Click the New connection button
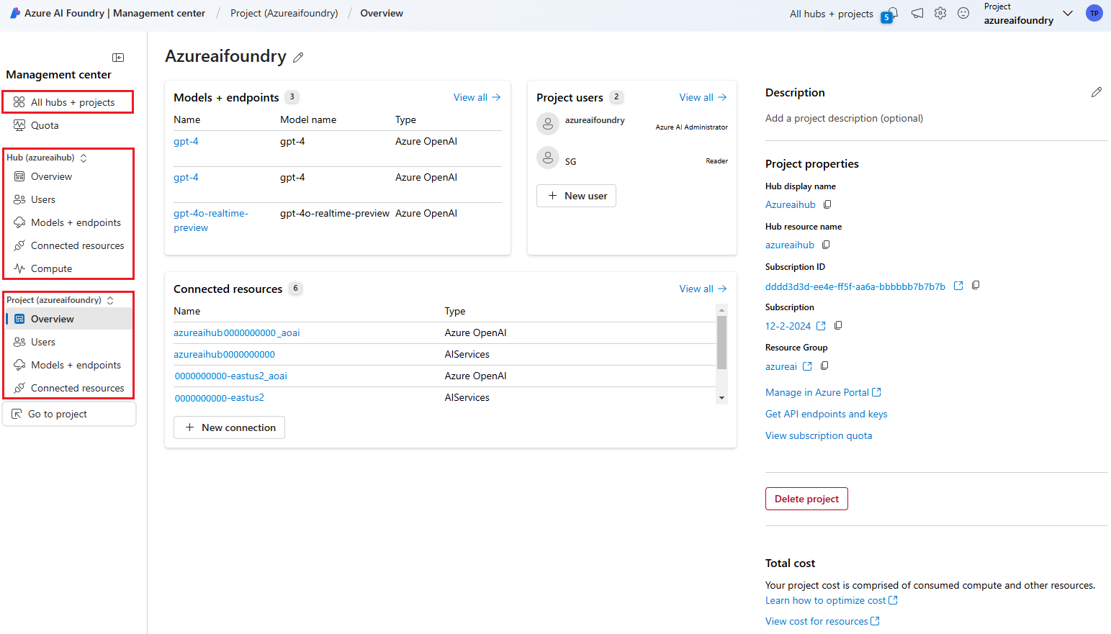The height and width of the screenshot is (634, 1111). (229, 427)
